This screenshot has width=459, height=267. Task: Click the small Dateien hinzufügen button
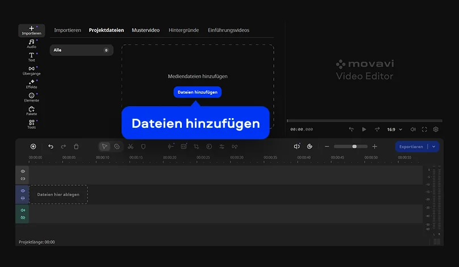point(197,92)
